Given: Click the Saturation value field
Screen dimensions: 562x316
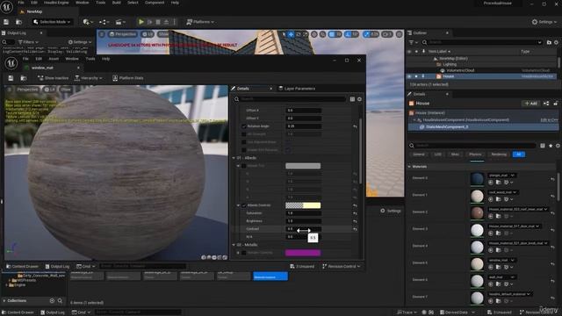Looking at the screenshot, I should click(303, 213).
